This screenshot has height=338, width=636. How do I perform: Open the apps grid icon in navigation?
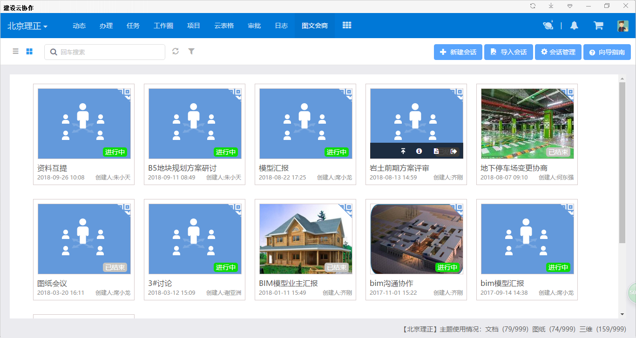pyautogui.click(x=347, y=26)
